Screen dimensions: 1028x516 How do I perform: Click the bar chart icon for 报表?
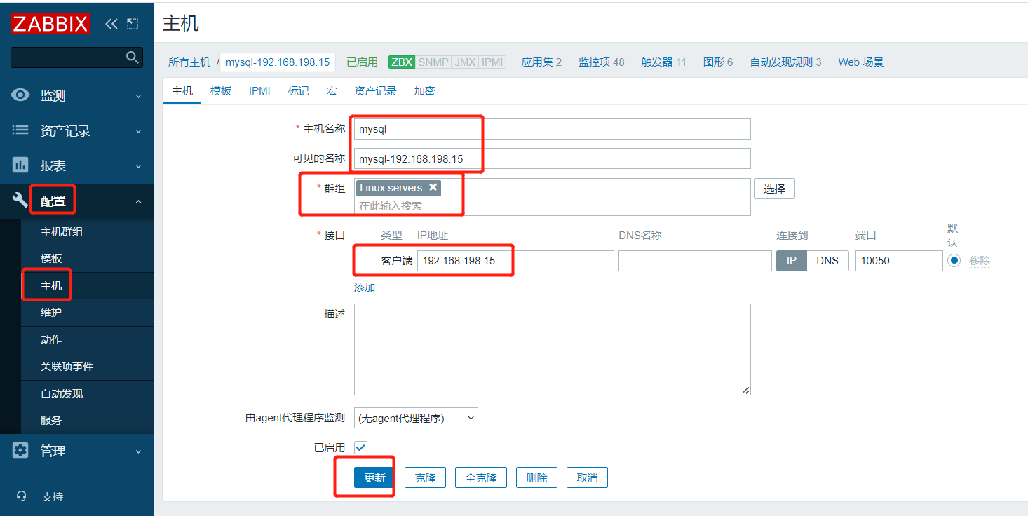21,165
